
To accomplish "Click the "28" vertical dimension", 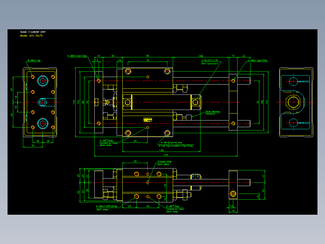I will pos(87,190).
